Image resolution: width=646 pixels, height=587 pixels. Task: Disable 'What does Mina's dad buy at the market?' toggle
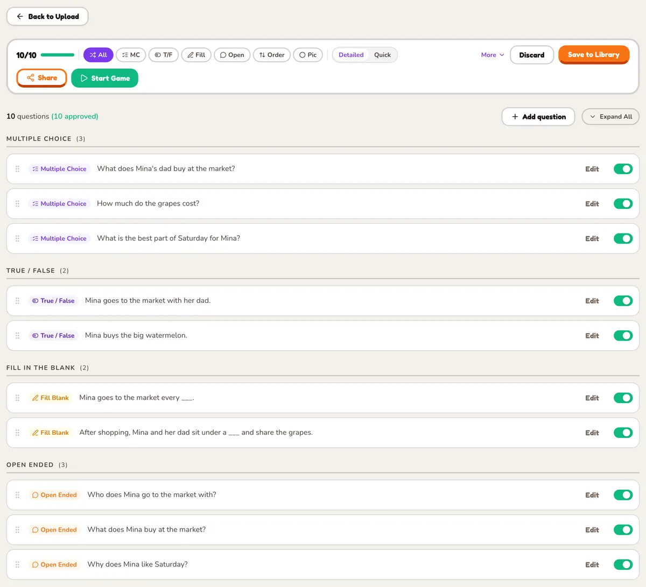pos(623,169)
